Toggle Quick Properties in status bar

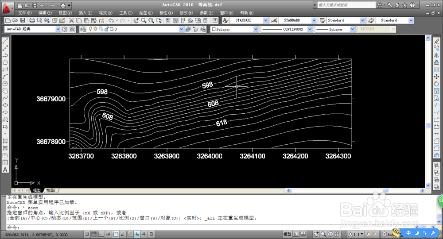pos(152,234)
